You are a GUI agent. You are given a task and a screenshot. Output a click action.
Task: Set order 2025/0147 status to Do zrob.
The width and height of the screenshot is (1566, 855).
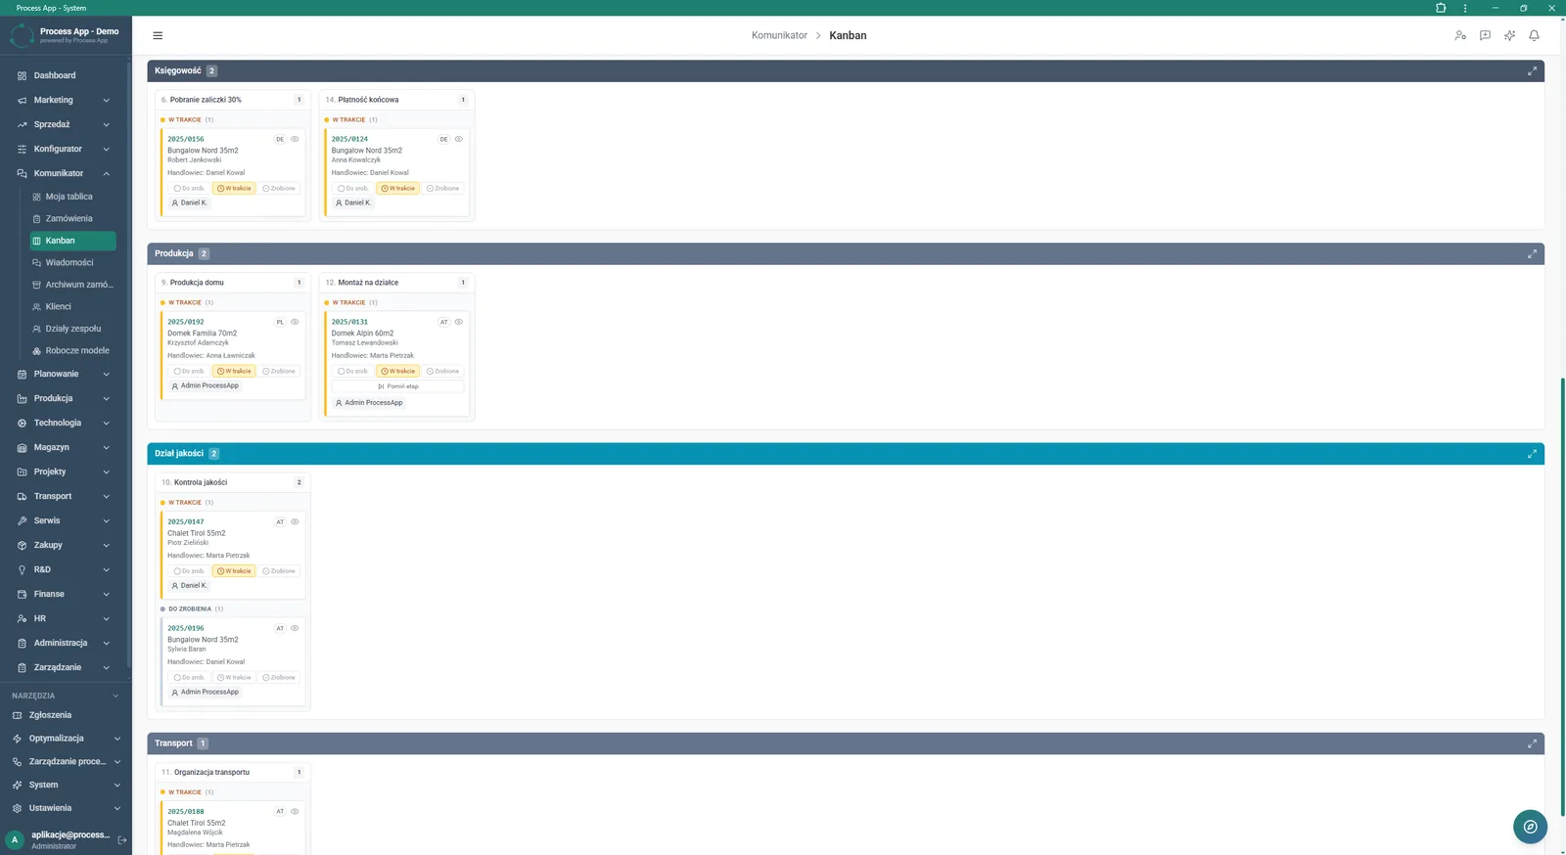(190, 570)
